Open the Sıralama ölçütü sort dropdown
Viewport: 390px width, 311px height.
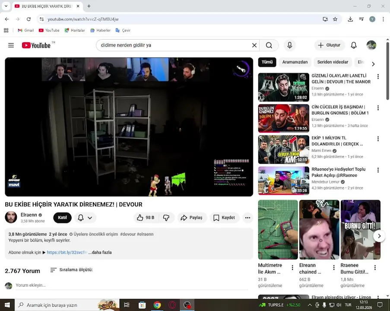coord(72,270)
